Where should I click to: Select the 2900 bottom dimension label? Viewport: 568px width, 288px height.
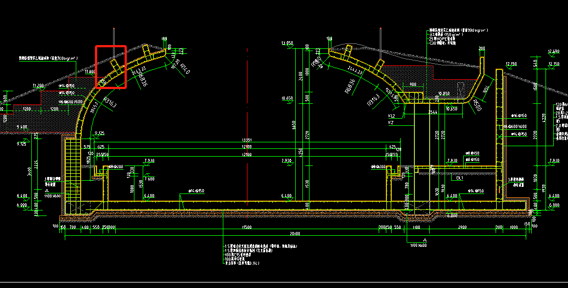[x=462, y=227]
